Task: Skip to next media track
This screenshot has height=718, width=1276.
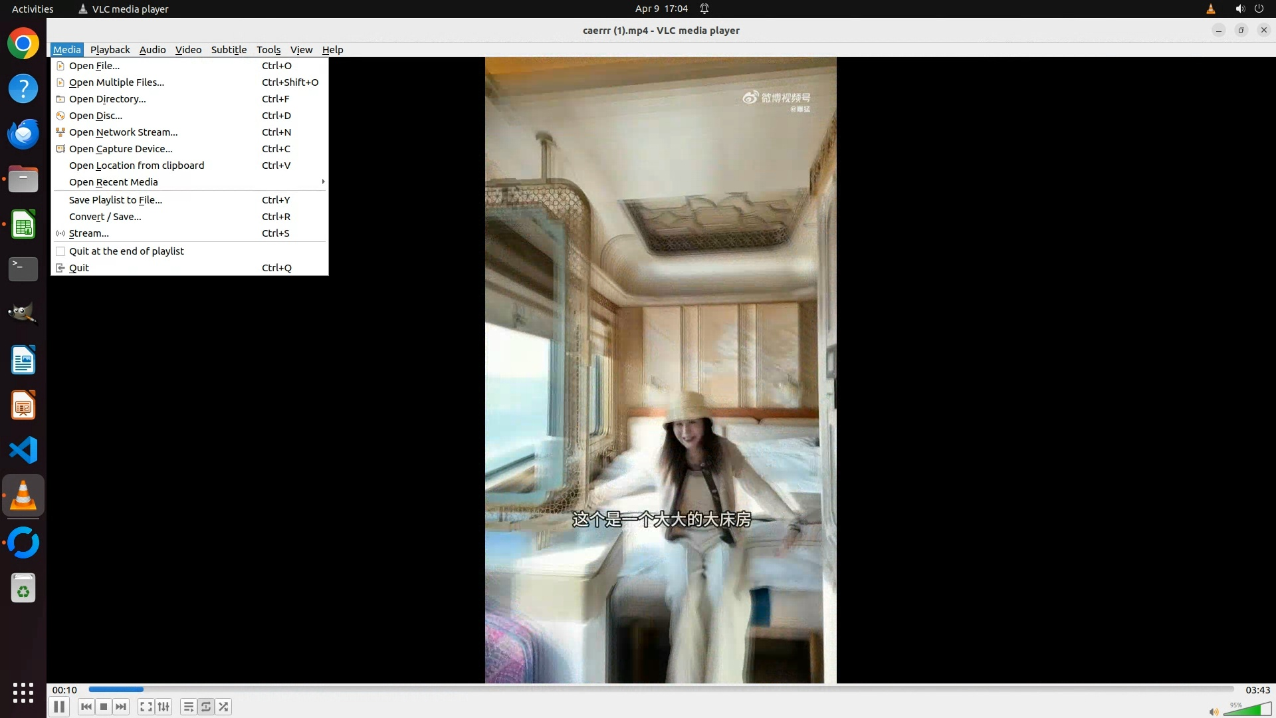Action: tap(121, 707)
